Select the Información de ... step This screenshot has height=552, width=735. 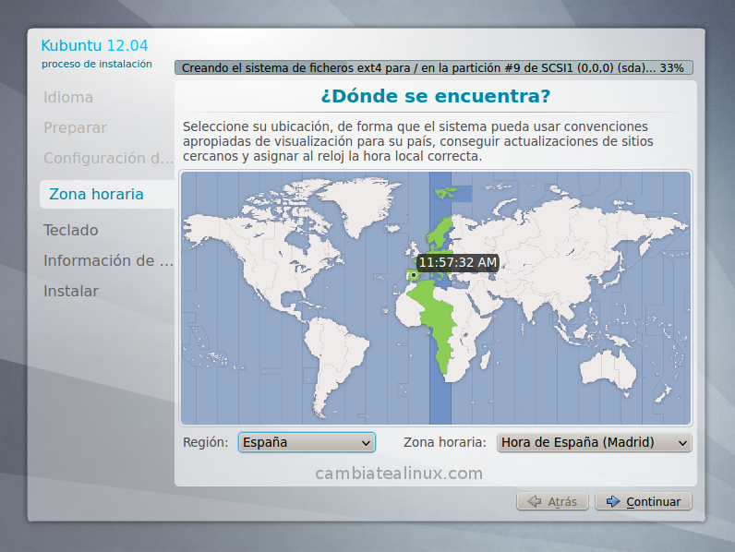tap(108, 260)
